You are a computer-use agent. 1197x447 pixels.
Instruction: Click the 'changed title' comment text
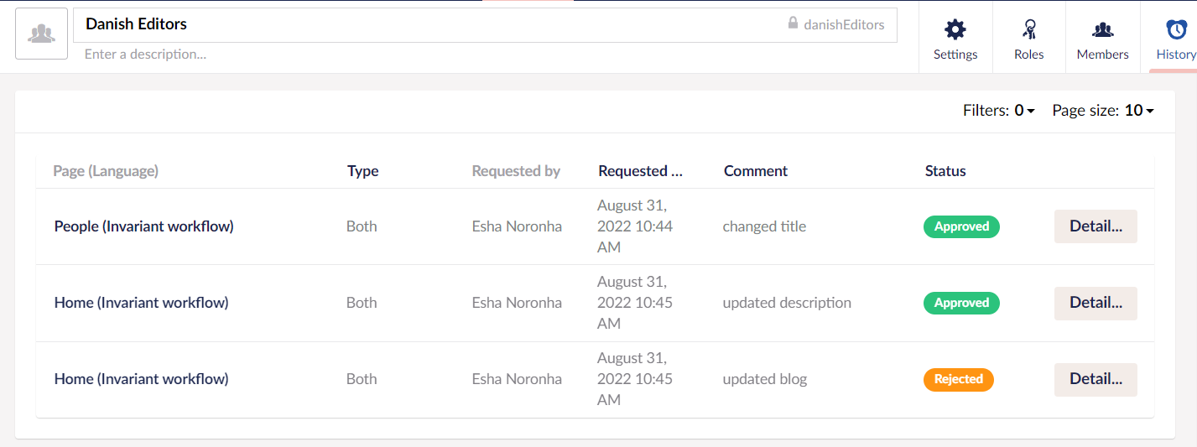click(x=764, y=226)
